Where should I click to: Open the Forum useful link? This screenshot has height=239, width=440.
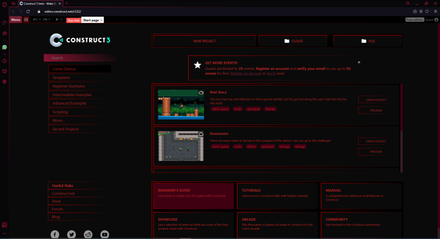[79, 209]
